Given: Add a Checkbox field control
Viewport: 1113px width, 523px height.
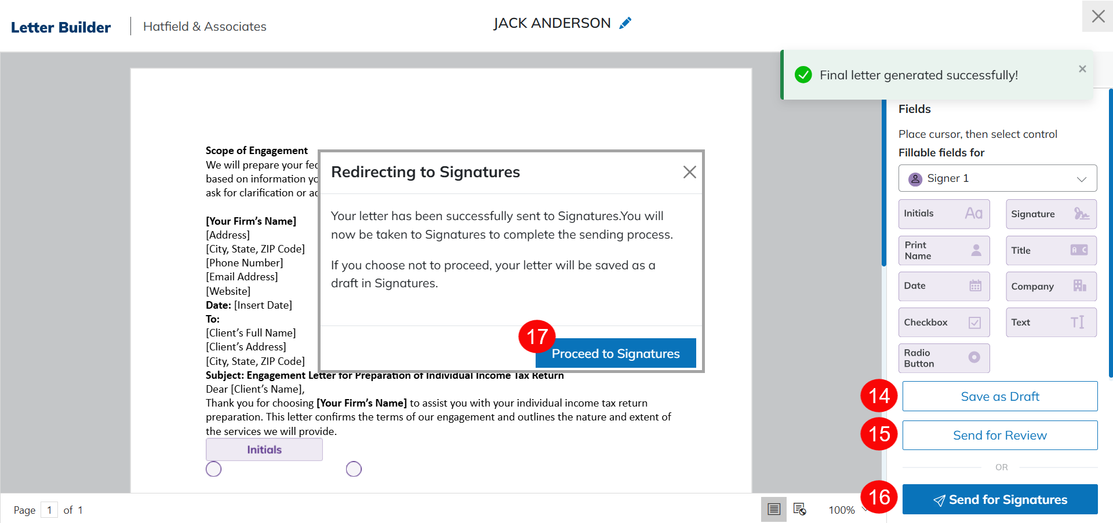Looking at the screenshot, I should [x=943, y=322].
